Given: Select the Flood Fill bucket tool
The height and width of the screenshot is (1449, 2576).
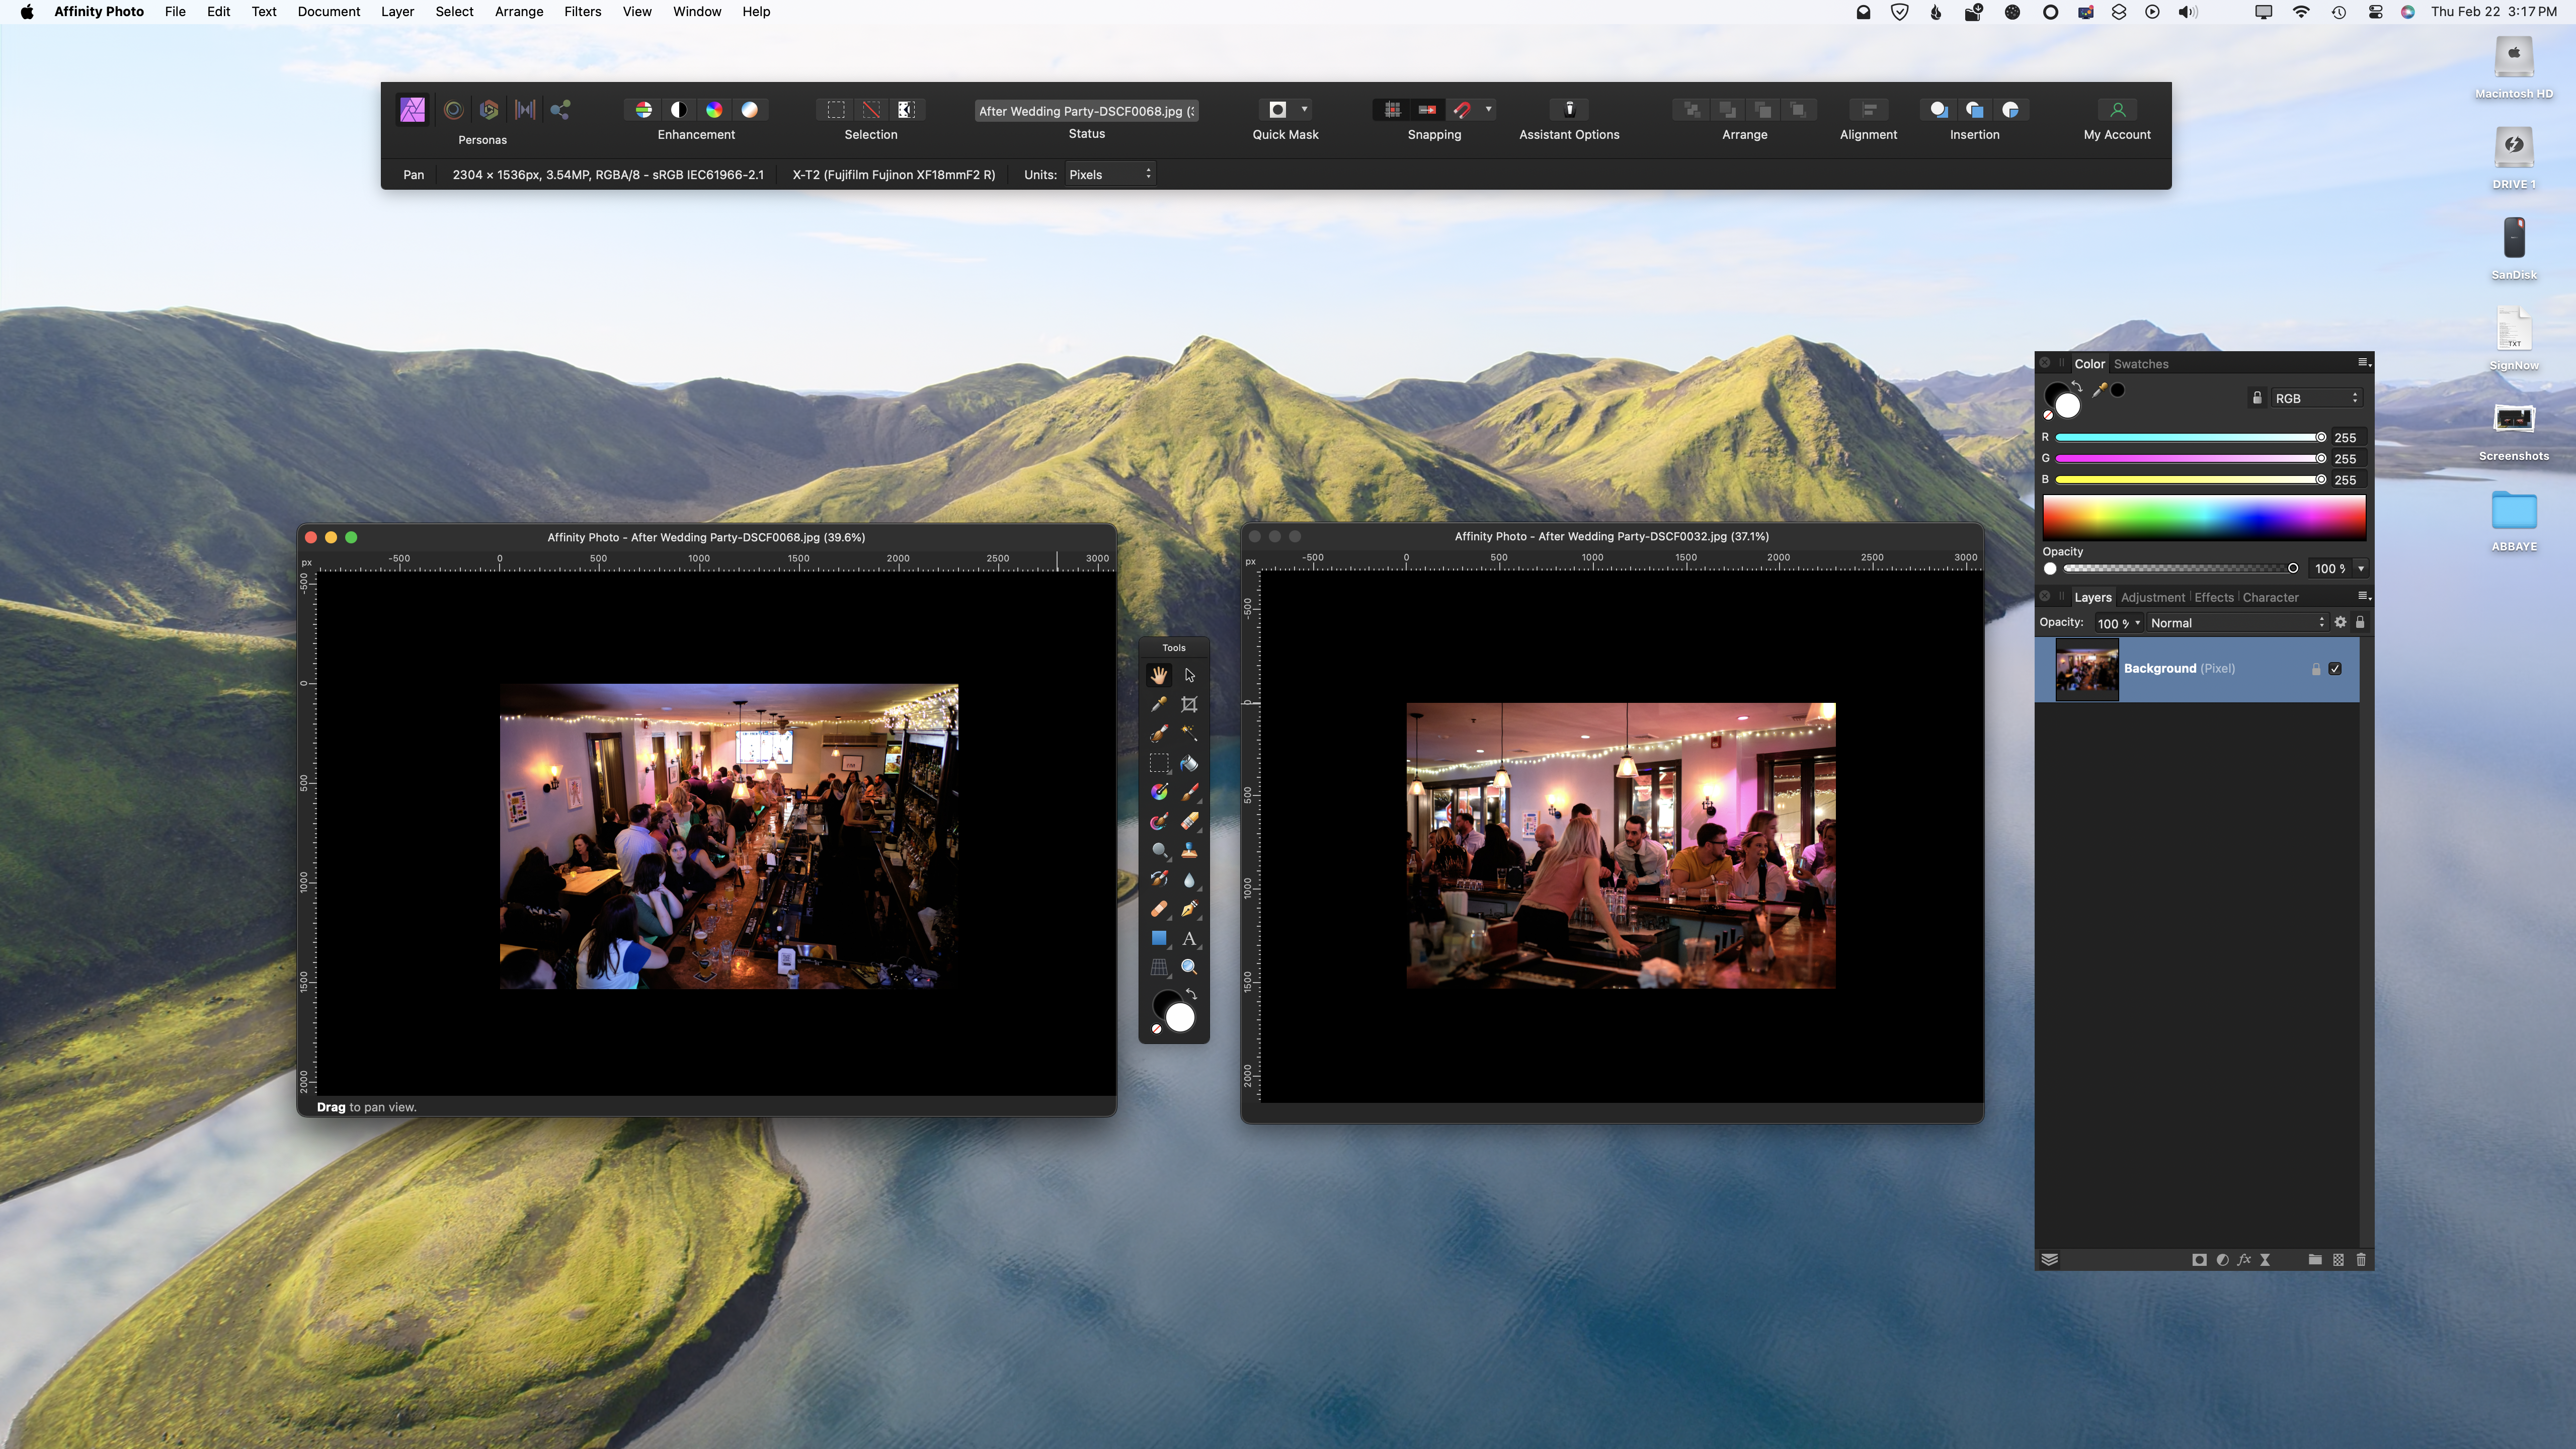Looking at the screenshot, I should pyautogui.click(x=1189, y=763).
